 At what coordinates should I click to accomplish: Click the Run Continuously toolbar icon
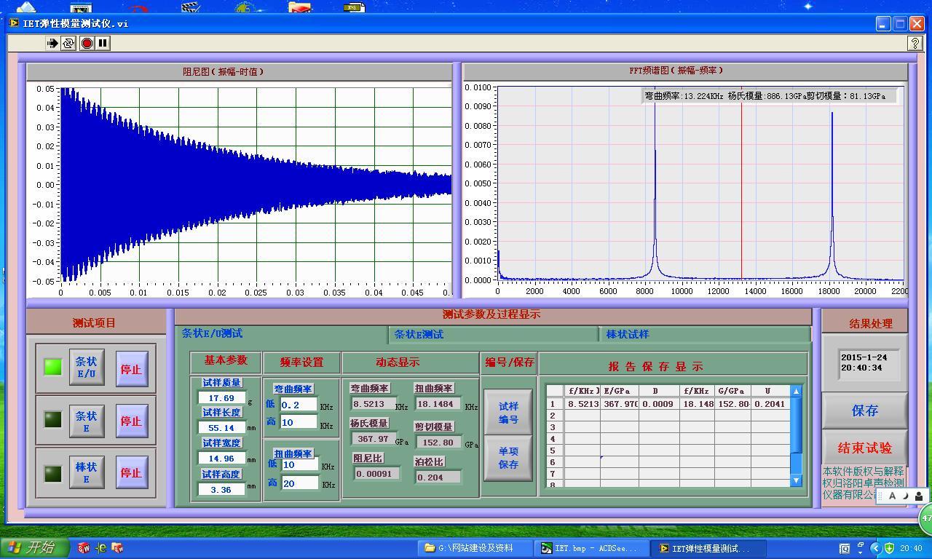(x=68, y=44)
